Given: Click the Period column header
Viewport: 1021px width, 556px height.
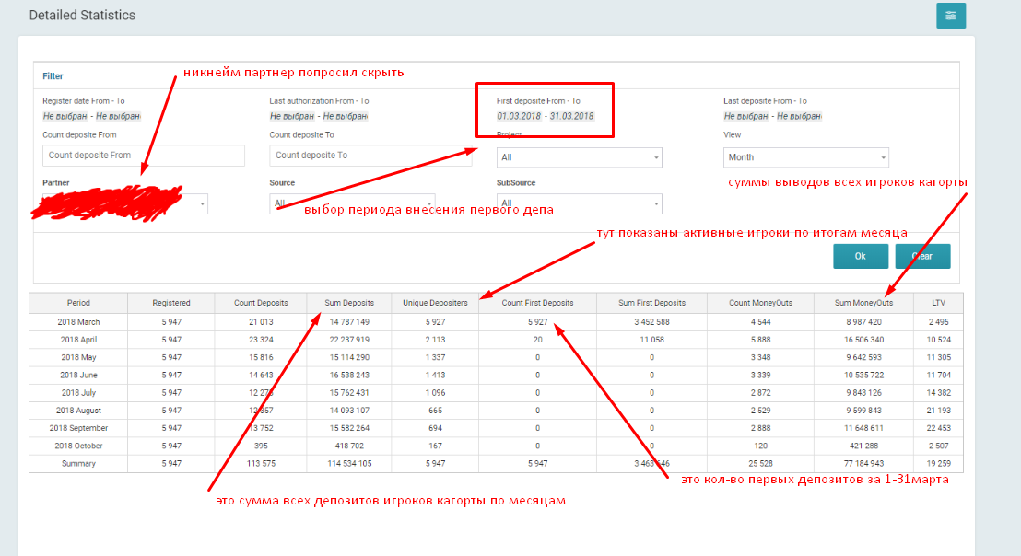Looking at the screenshot, I should pyautogui.click(x=78, y=303).
